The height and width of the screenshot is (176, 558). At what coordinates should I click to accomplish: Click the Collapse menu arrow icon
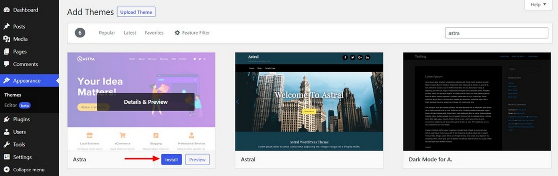(7, 169)
